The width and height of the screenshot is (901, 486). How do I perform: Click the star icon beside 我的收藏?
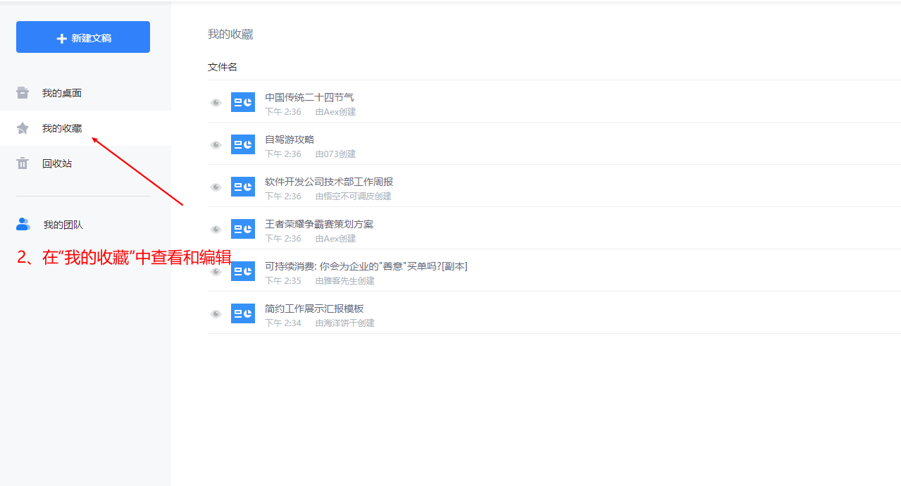[x=23, y=128]
